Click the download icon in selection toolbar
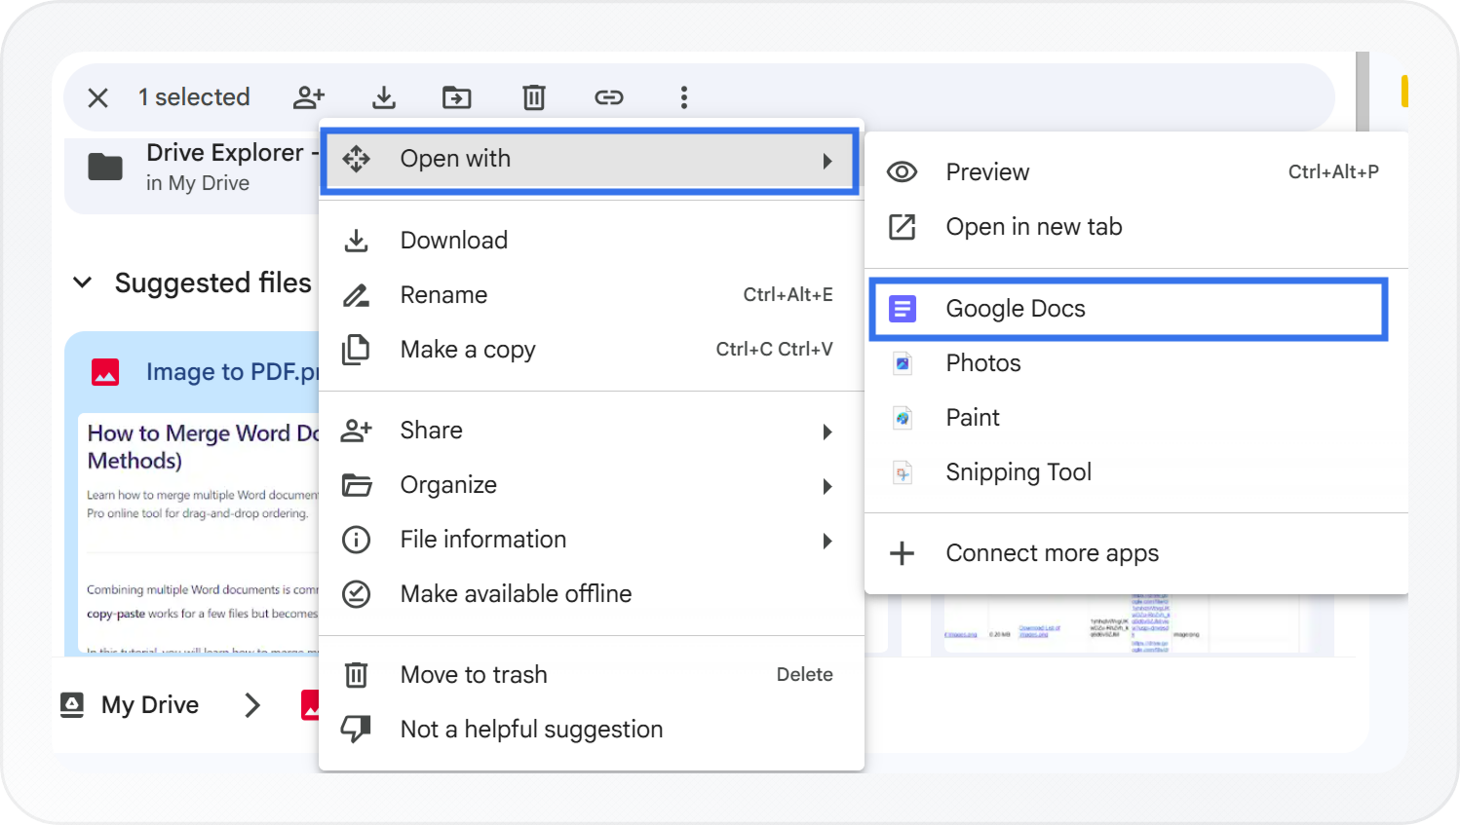This screenshot has width=1460, height=825. pyautogui.click(x=384, y=97)
